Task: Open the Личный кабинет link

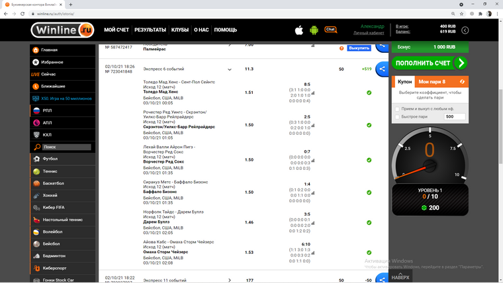Action: click(369, 33)
